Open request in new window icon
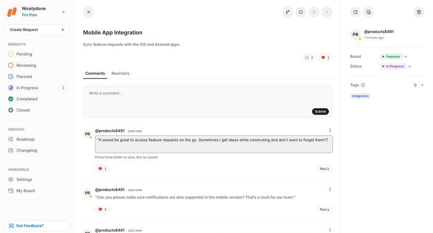The image size is (433, 233). pyautogui.click(x=356, y=12)
